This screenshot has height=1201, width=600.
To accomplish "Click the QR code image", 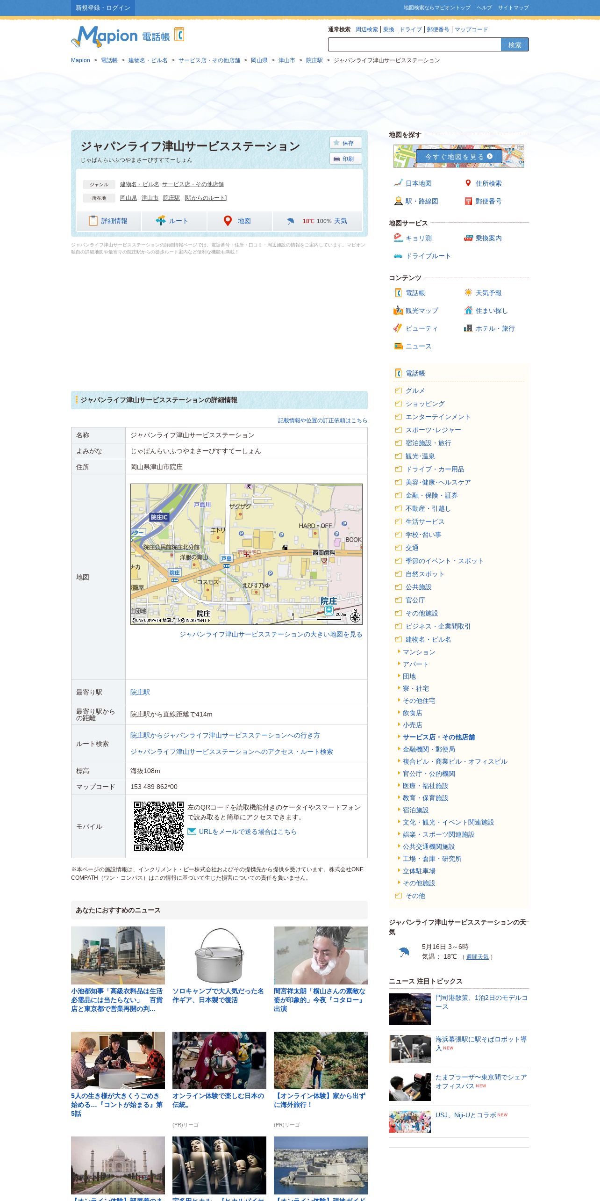I will pos(159,826).
